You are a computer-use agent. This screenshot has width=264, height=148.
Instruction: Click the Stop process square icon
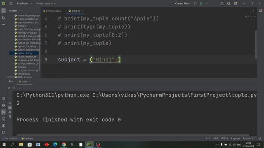pyautogui.click(x=14, y=88)
